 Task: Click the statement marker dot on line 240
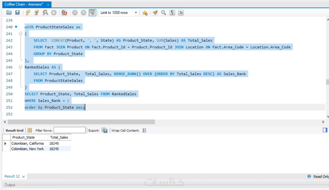16,27
